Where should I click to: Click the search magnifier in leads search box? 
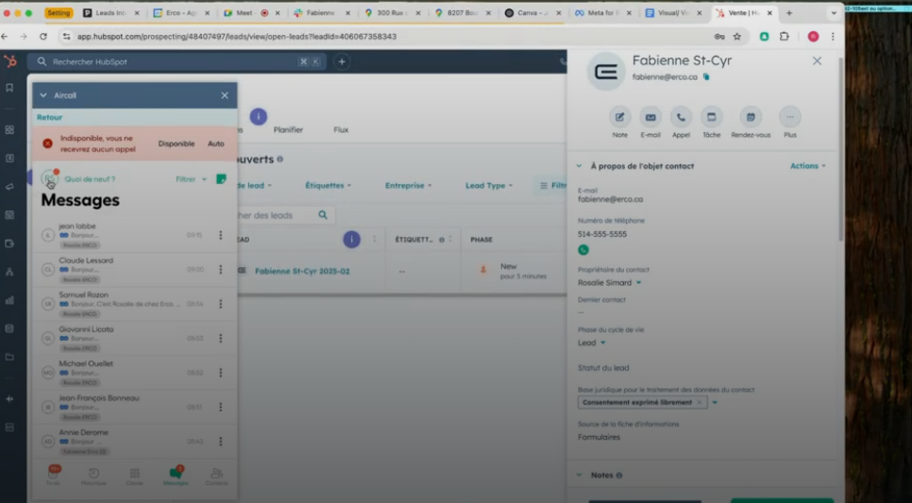coord(323,215)
